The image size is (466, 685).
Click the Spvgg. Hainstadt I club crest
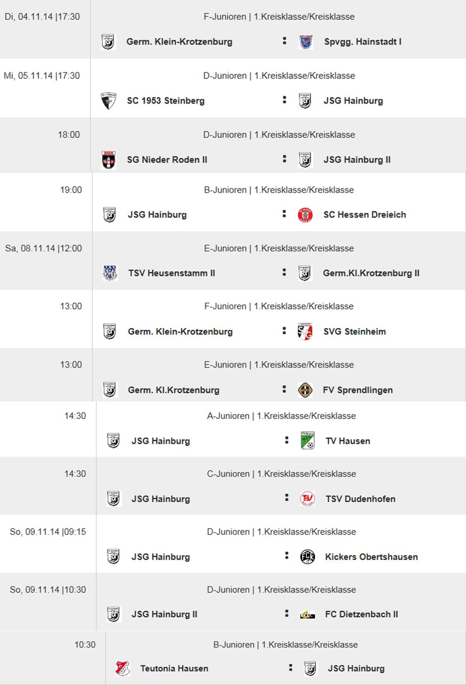coord(306,42)
